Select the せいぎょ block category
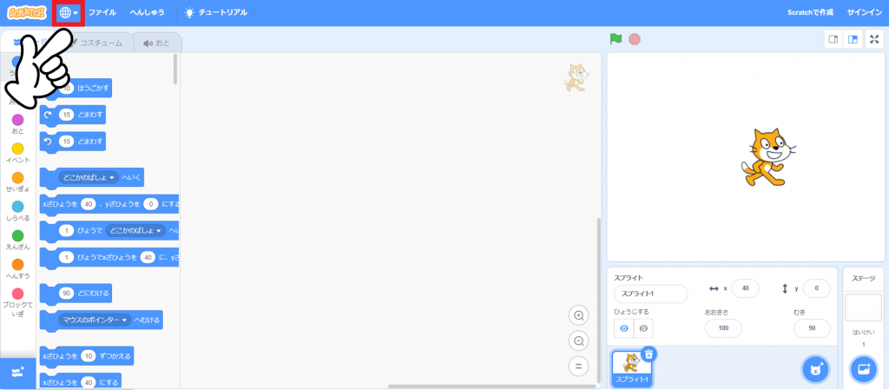Image resolution: width=889 pixels, height=390 pixels. [18, 182]
